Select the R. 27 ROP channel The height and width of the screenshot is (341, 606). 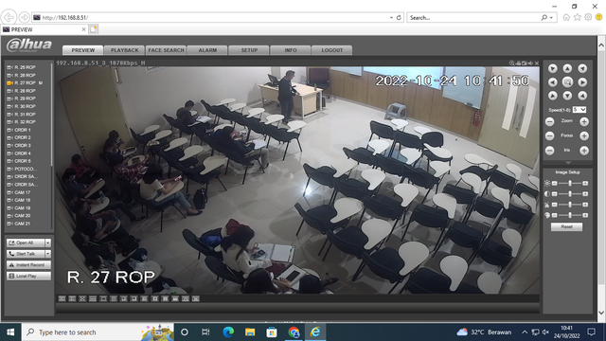(25, 82)
